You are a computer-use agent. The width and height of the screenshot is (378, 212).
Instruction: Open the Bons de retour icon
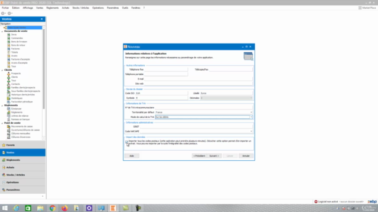[x=9, y=45]
